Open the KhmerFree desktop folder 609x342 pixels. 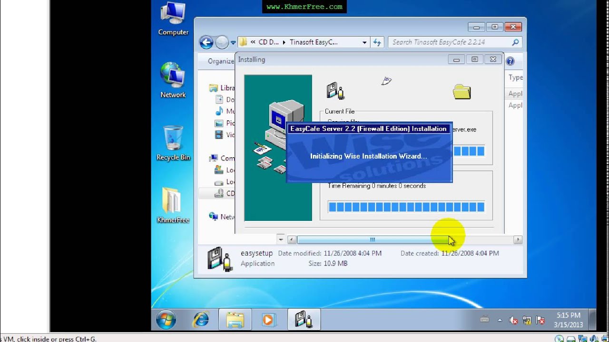pyautogui.click(x=173, y=205)
